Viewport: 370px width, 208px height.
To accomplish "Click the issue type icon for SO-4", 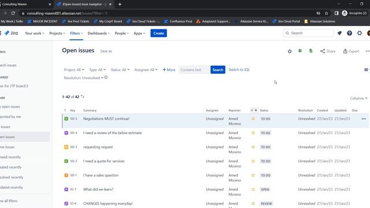I will point(66,133).
